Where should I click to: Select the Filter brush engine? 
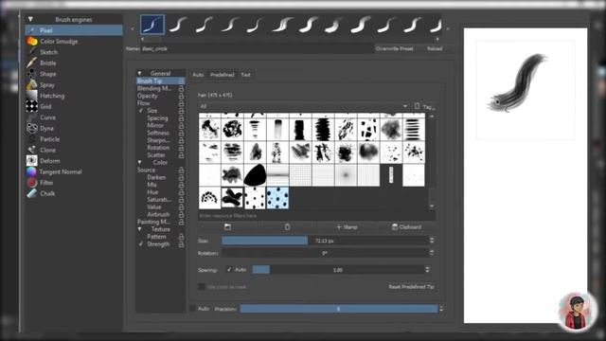point(74,183)
